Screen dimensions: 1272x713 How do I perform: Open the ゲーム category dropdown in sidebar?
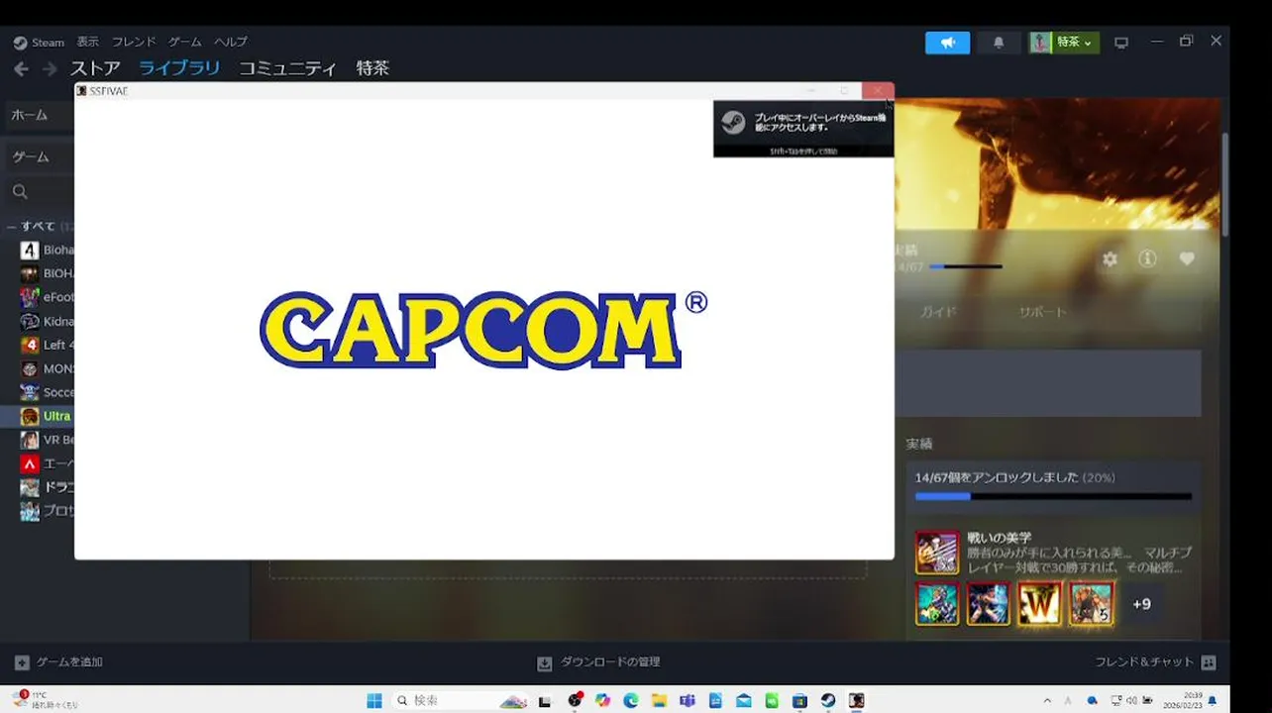point(40,156)
